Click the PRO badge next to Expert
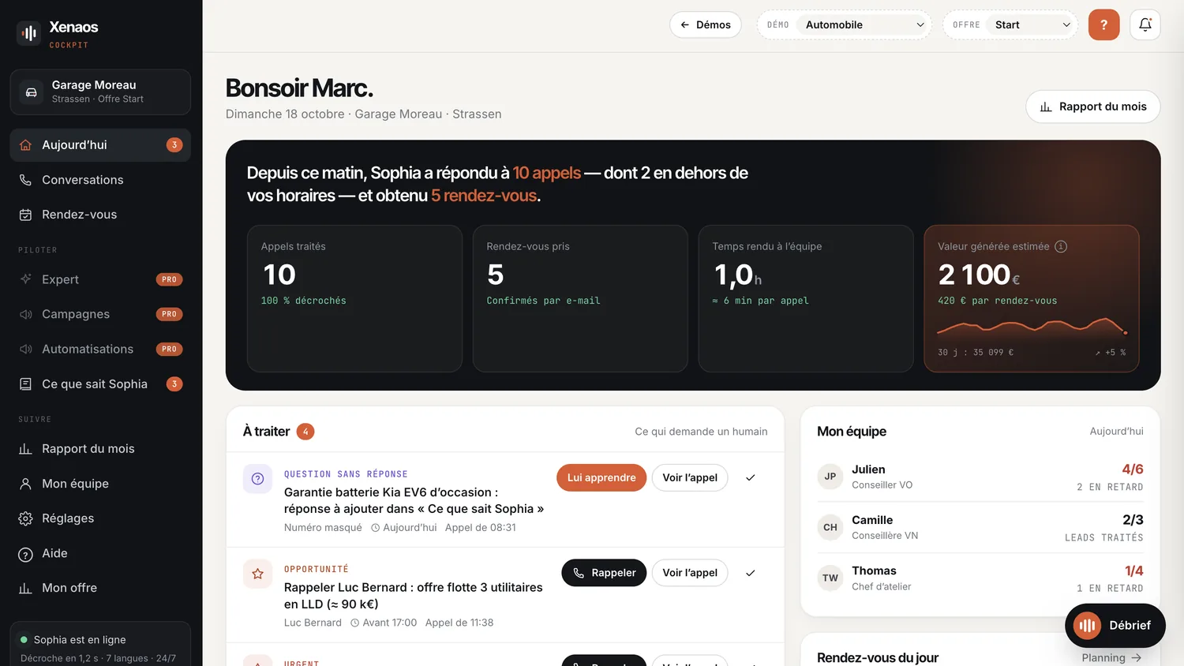The width and height of the screenshot is (1184, 666). [169, 279]
